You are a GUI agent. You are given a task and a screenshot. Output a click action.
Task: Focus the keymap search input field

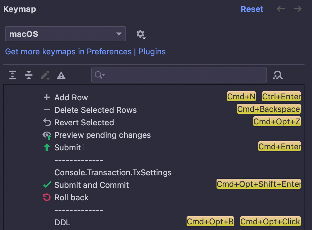184,75
